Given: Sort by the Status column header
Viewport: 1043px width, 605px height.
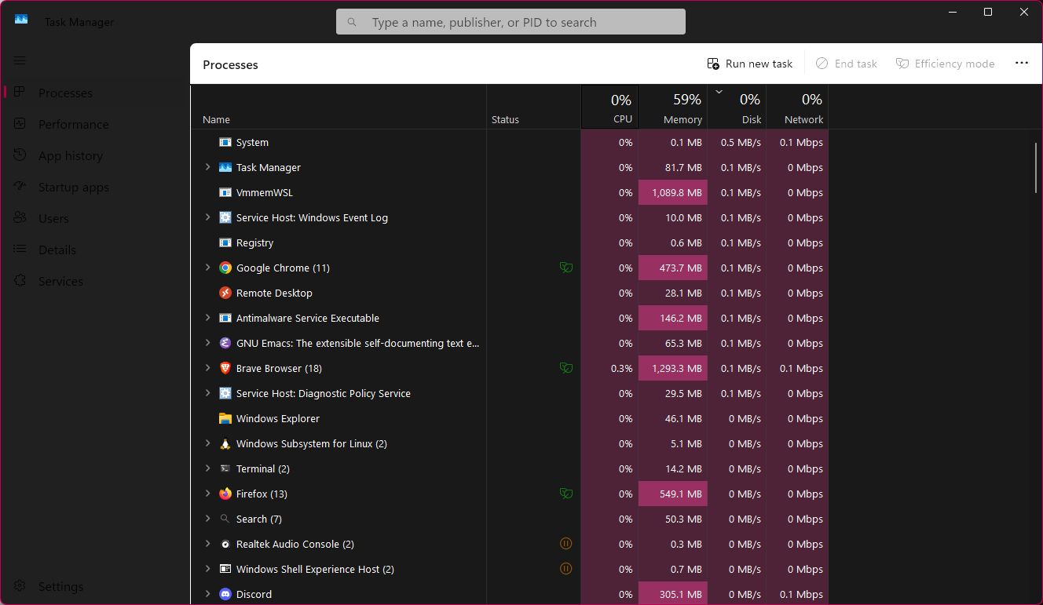Looking at the screenshot, I should (533, 107).
